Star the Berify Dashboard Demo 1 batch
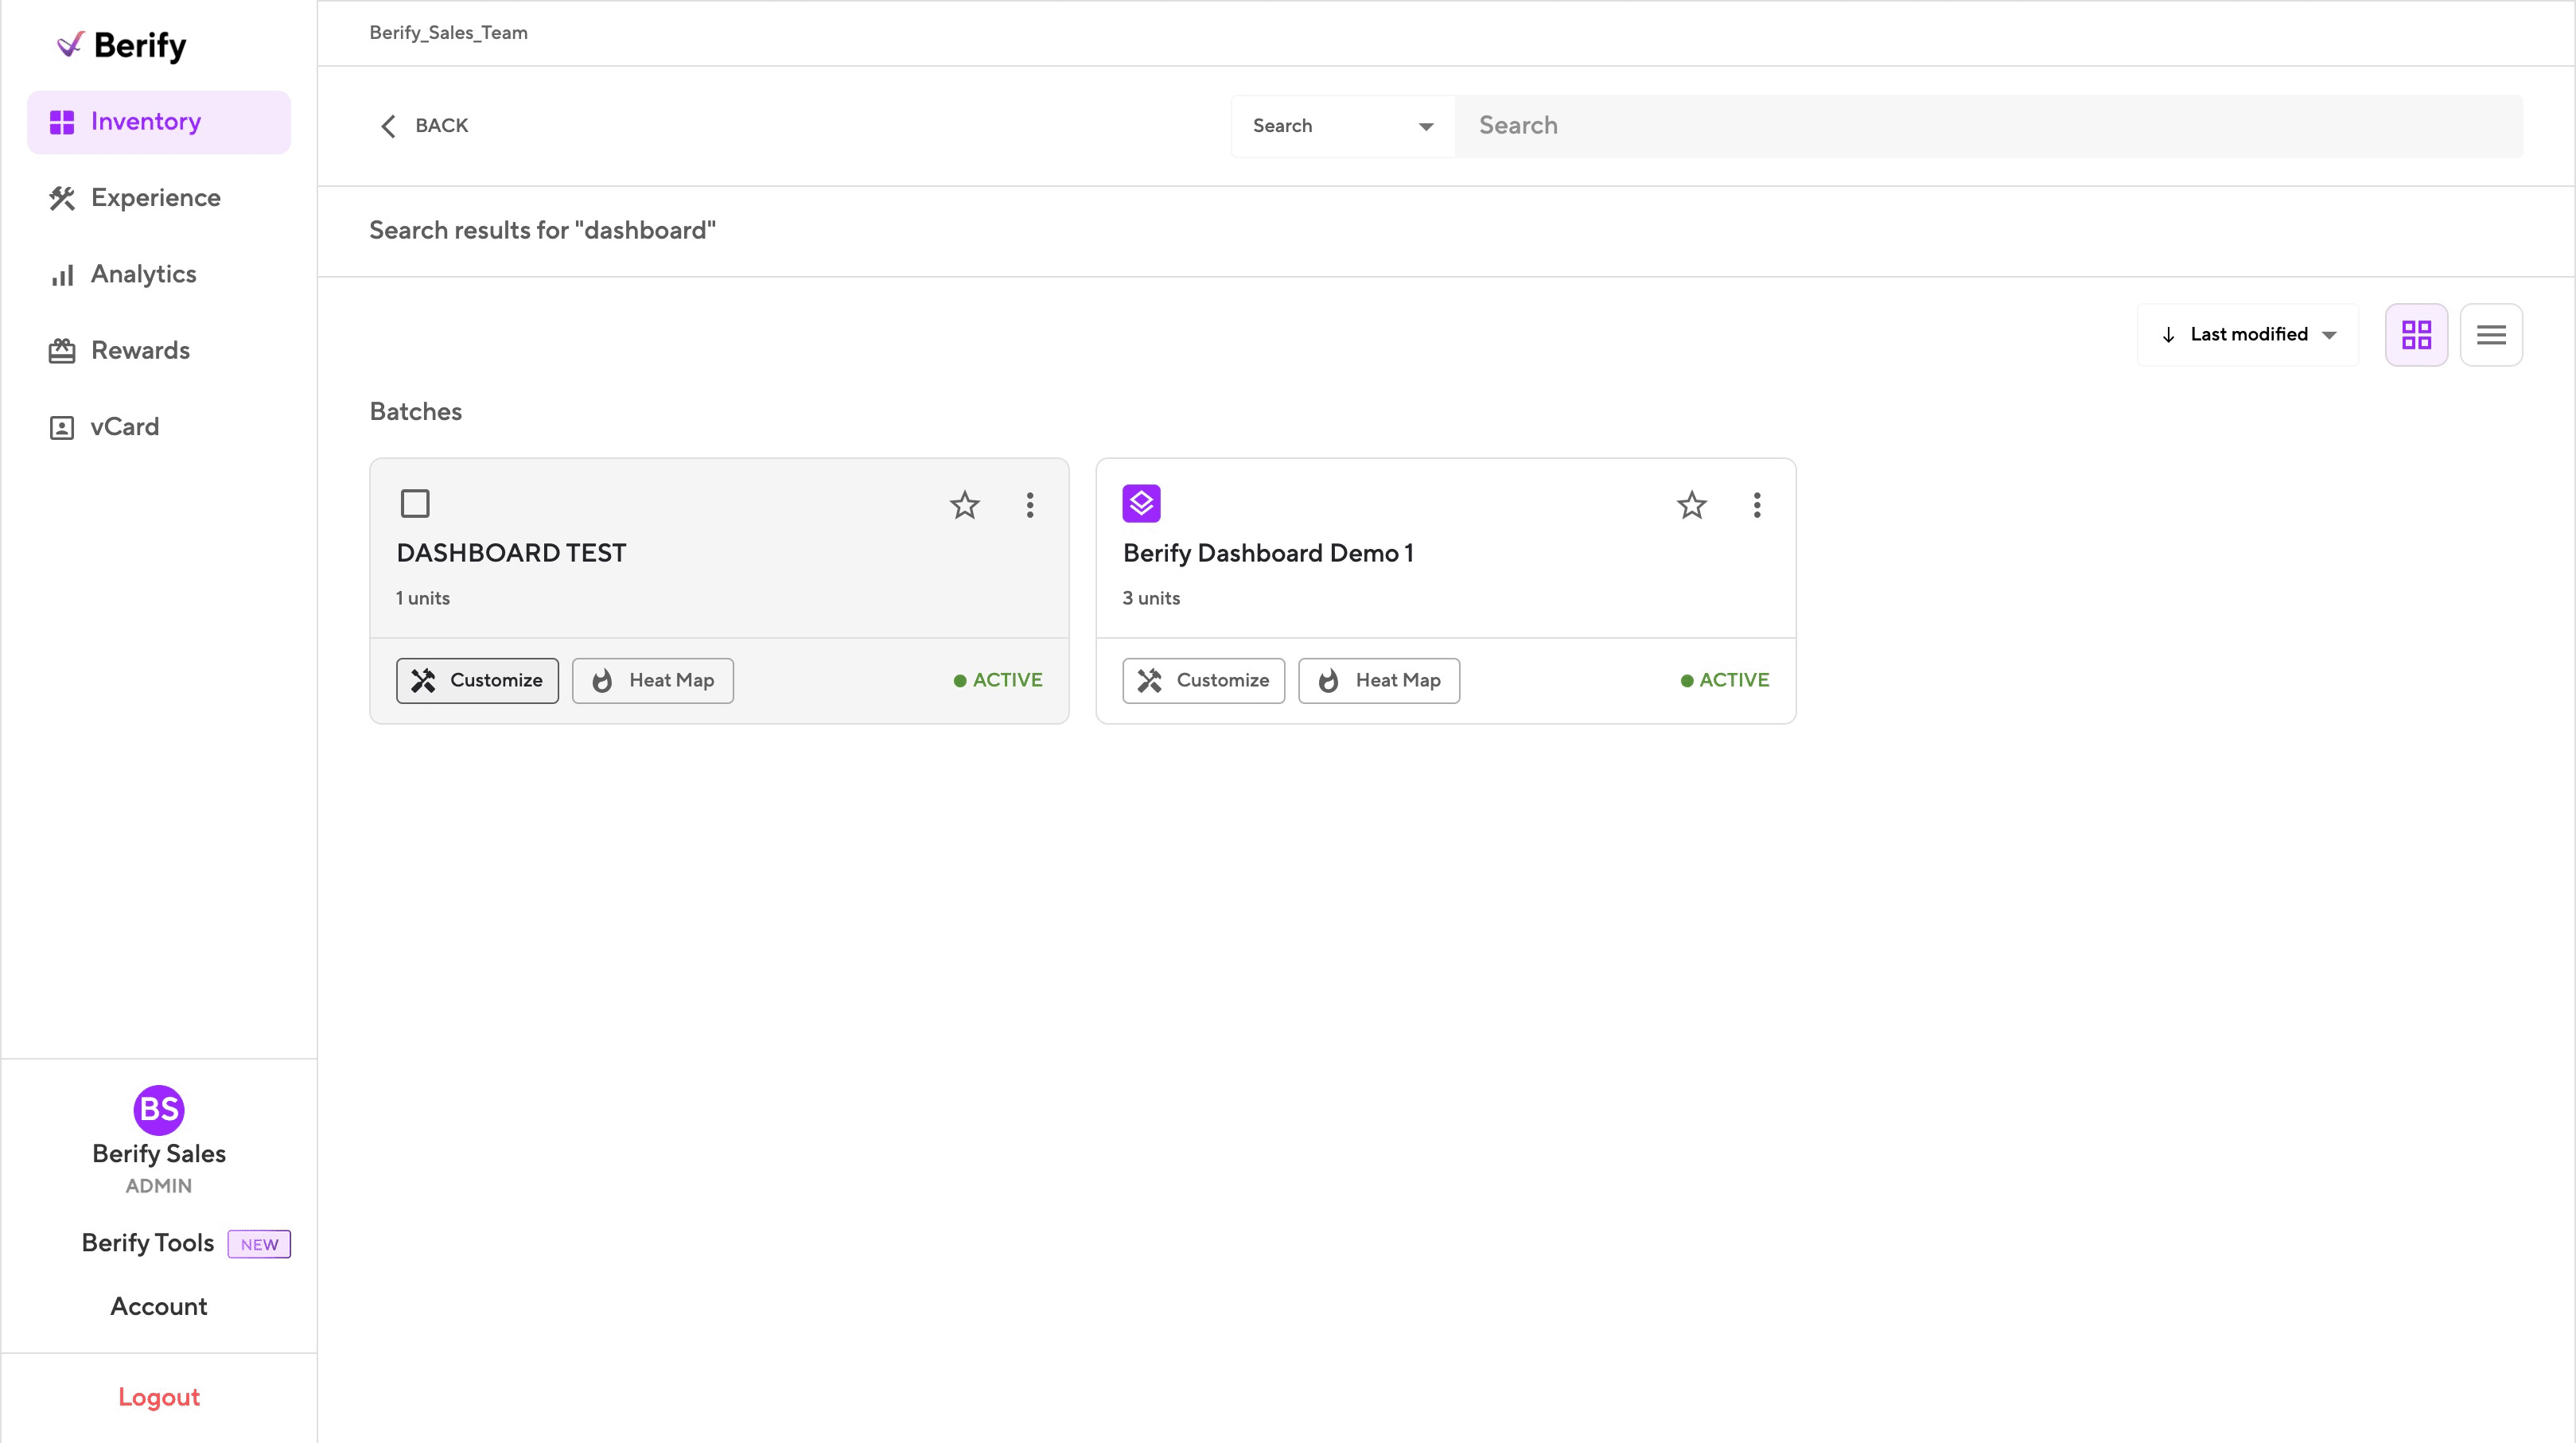 pos(1692,505)
